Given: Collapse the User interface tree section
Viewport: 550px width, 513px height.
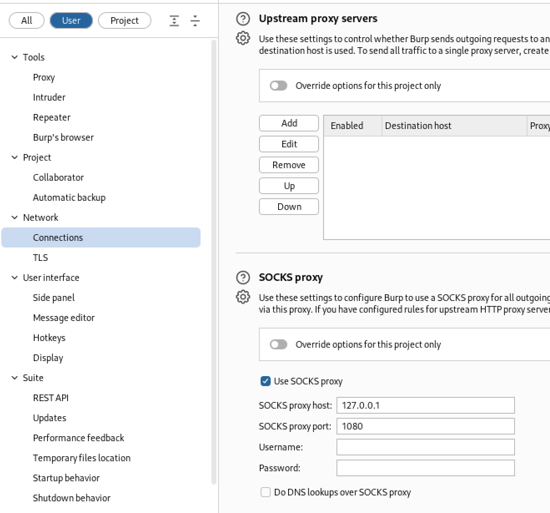Looking at the screenshot, I should pos(15,278).
